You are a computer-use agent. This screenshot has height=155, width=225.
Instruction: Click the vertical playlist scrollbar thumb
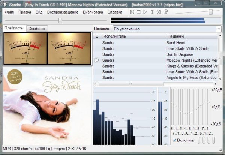pos(220,58)
